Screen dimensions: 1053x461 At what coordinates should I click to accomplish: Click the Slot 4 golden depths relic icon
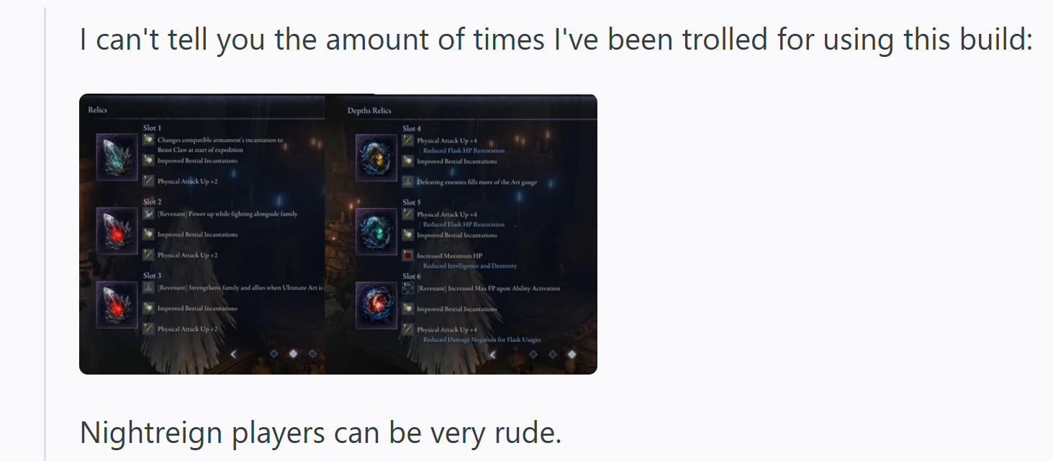coord(376,158)
